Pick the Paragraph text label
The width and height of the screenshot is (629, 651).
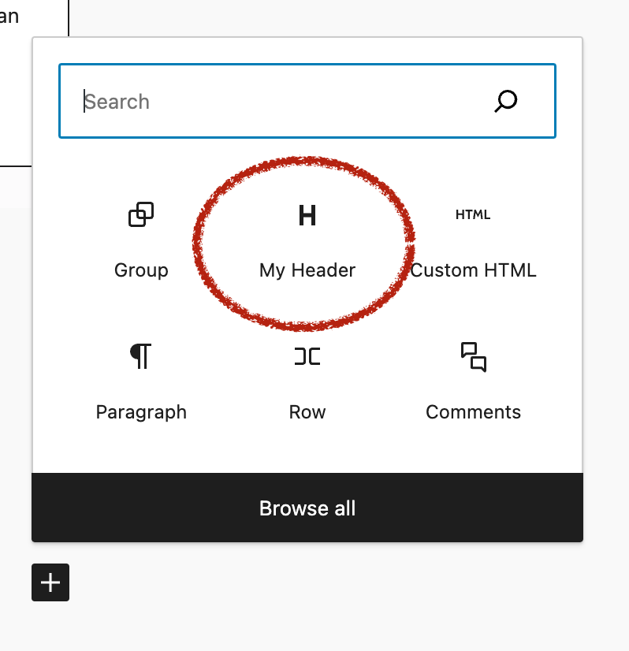(x=141, y=412)
